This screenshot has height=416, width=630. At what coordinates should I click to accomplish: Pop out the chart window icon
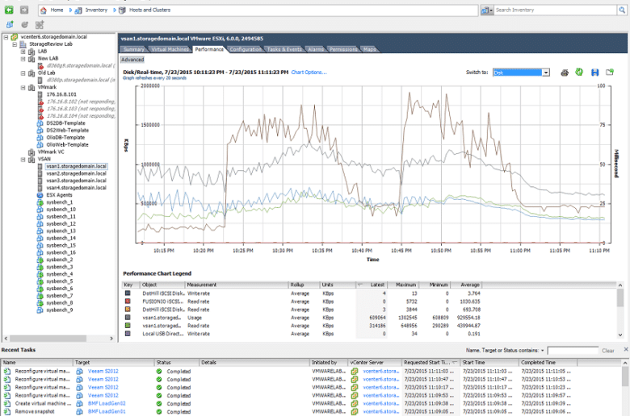(610, 73)
